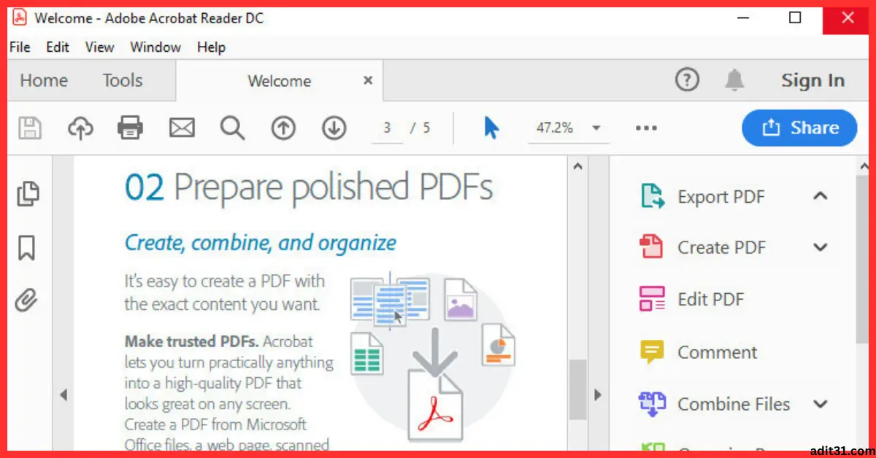Open Create PDF tool label
876x458 pixels.
click(x=721, y=248)
